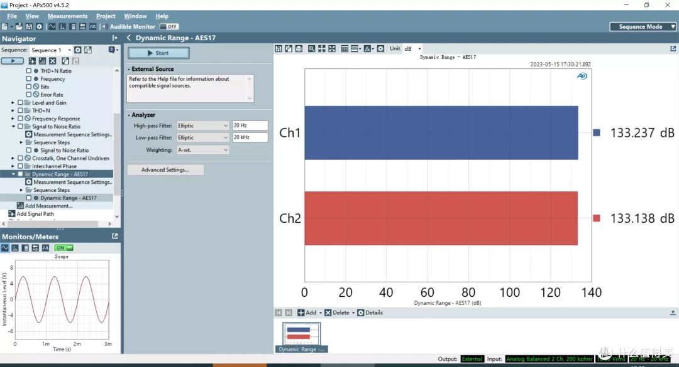Open Project settings gear in main toolbar
This screenshot has width=679, height=367.
coord(40,27)
